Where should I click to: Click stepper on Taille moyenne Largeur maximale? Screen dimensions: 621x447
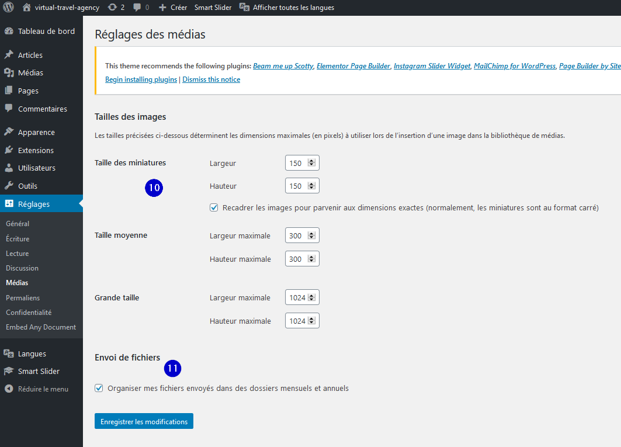[x=312, y=235]
